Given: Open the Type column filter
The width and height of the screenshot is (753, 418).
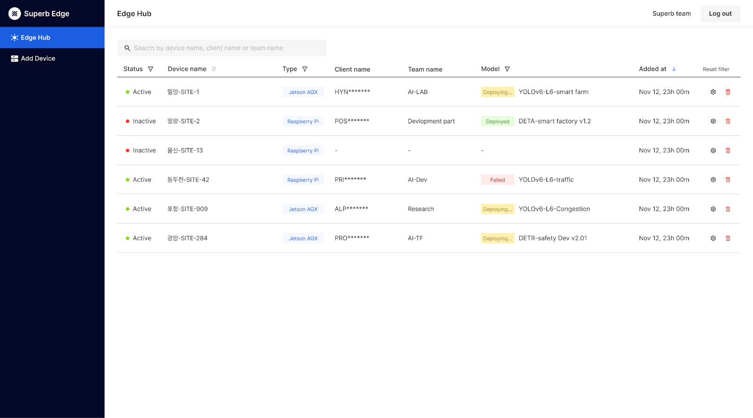Looking at the screenshot, I should [x=305, y=69].
